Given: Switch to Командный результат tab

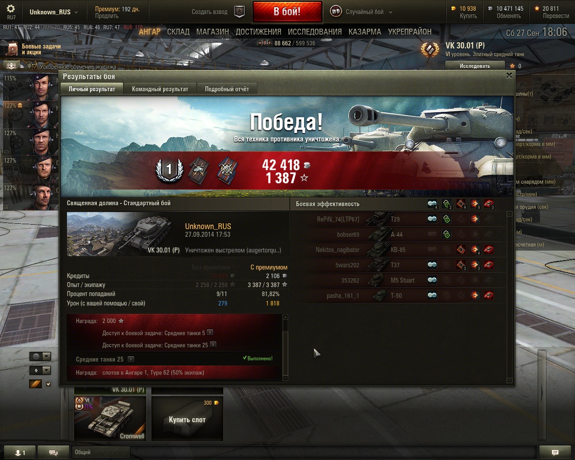Looking at the screenshot, I should 160,89.
